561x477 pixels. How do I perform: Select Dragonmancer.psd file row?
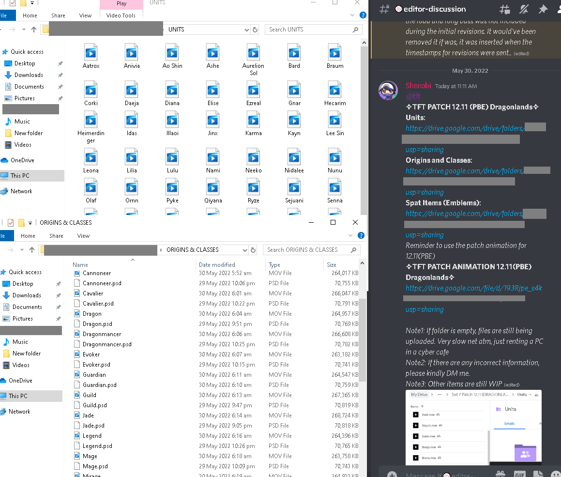(x=215, y=344)
